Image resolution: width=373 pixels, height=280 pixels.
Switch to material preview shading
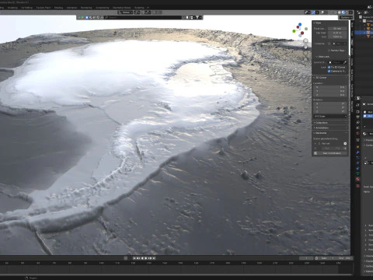(x=343, y=12)
